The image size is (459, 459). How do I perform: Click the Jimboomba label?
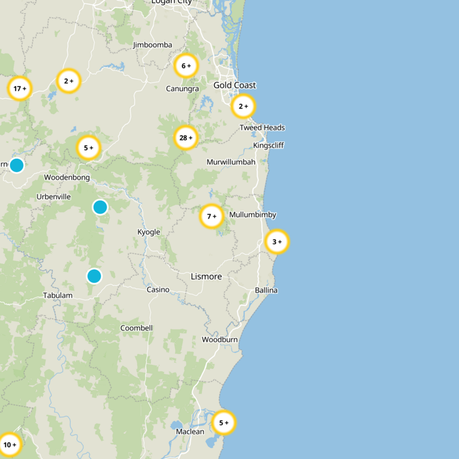click(x=153, y=45)
